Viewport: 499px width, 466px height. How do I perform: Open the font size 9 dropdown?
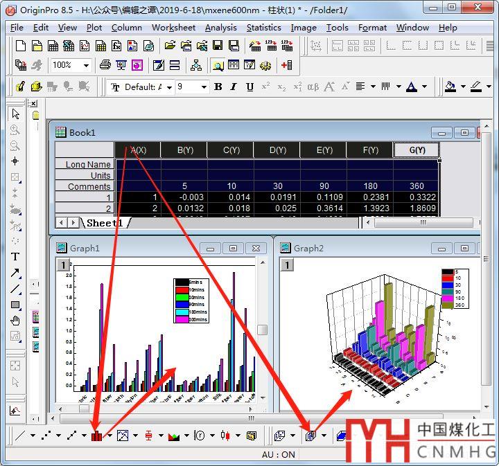pos(204,87)
